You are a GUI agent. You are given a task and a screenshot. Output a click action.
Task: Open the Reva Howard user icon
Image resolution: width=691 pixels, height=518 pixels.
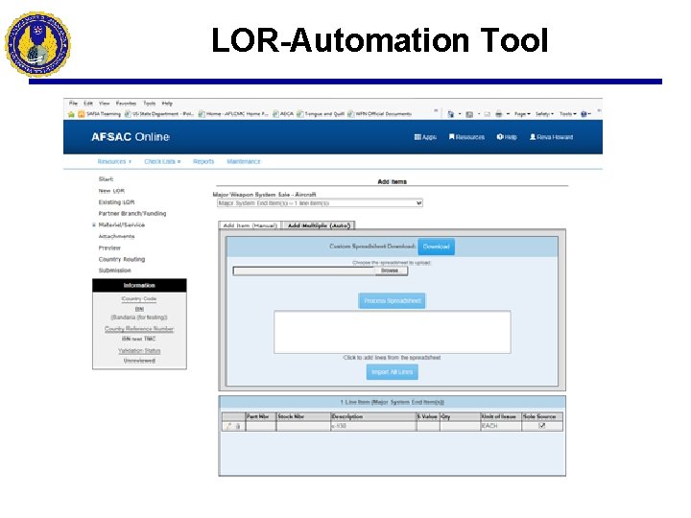[x=533, y=137]
